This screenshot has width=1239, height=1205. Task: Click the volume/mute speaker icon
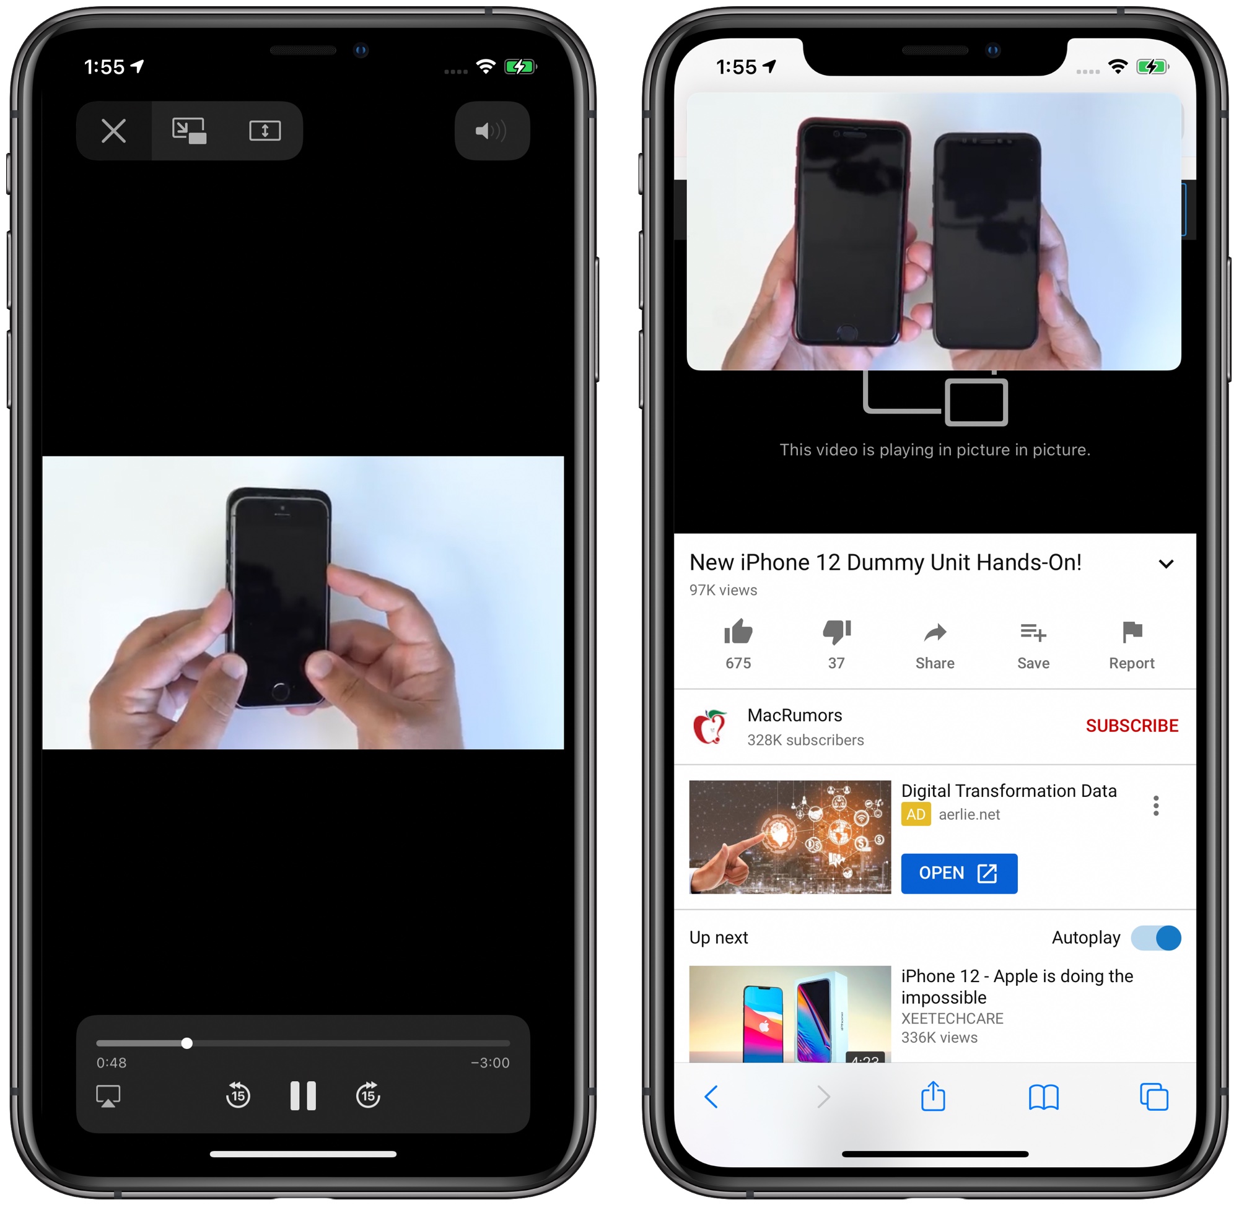498,131
